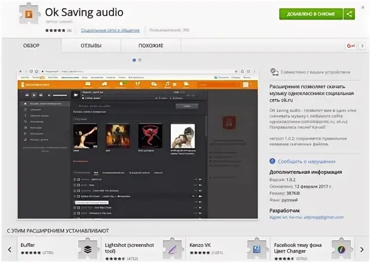Close the extension details dialog

click(x=363, y=7)
